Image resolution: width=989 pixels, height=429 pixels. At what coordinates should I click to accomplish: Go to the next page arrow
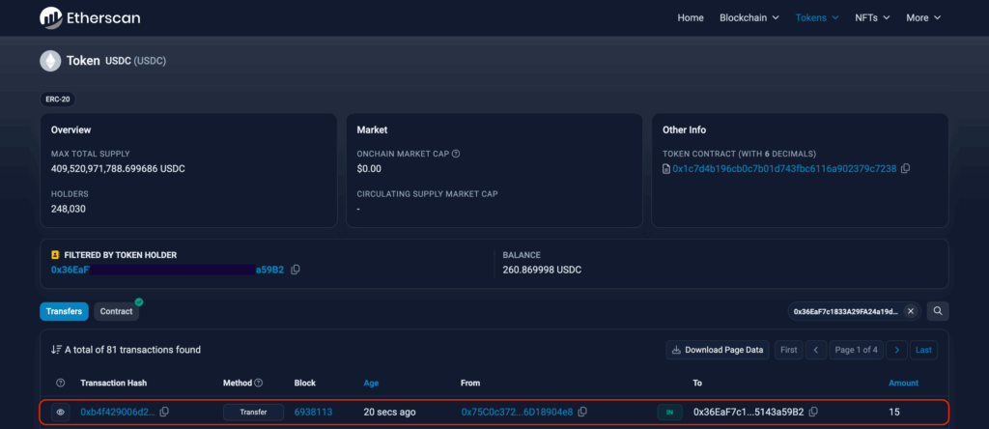[896, 350]
